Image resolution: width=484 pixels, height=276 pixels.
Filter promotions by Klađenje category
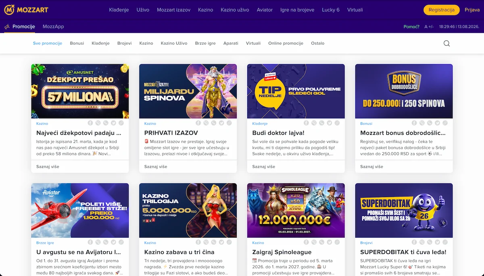pyautogui.click(x=100, y=43)
